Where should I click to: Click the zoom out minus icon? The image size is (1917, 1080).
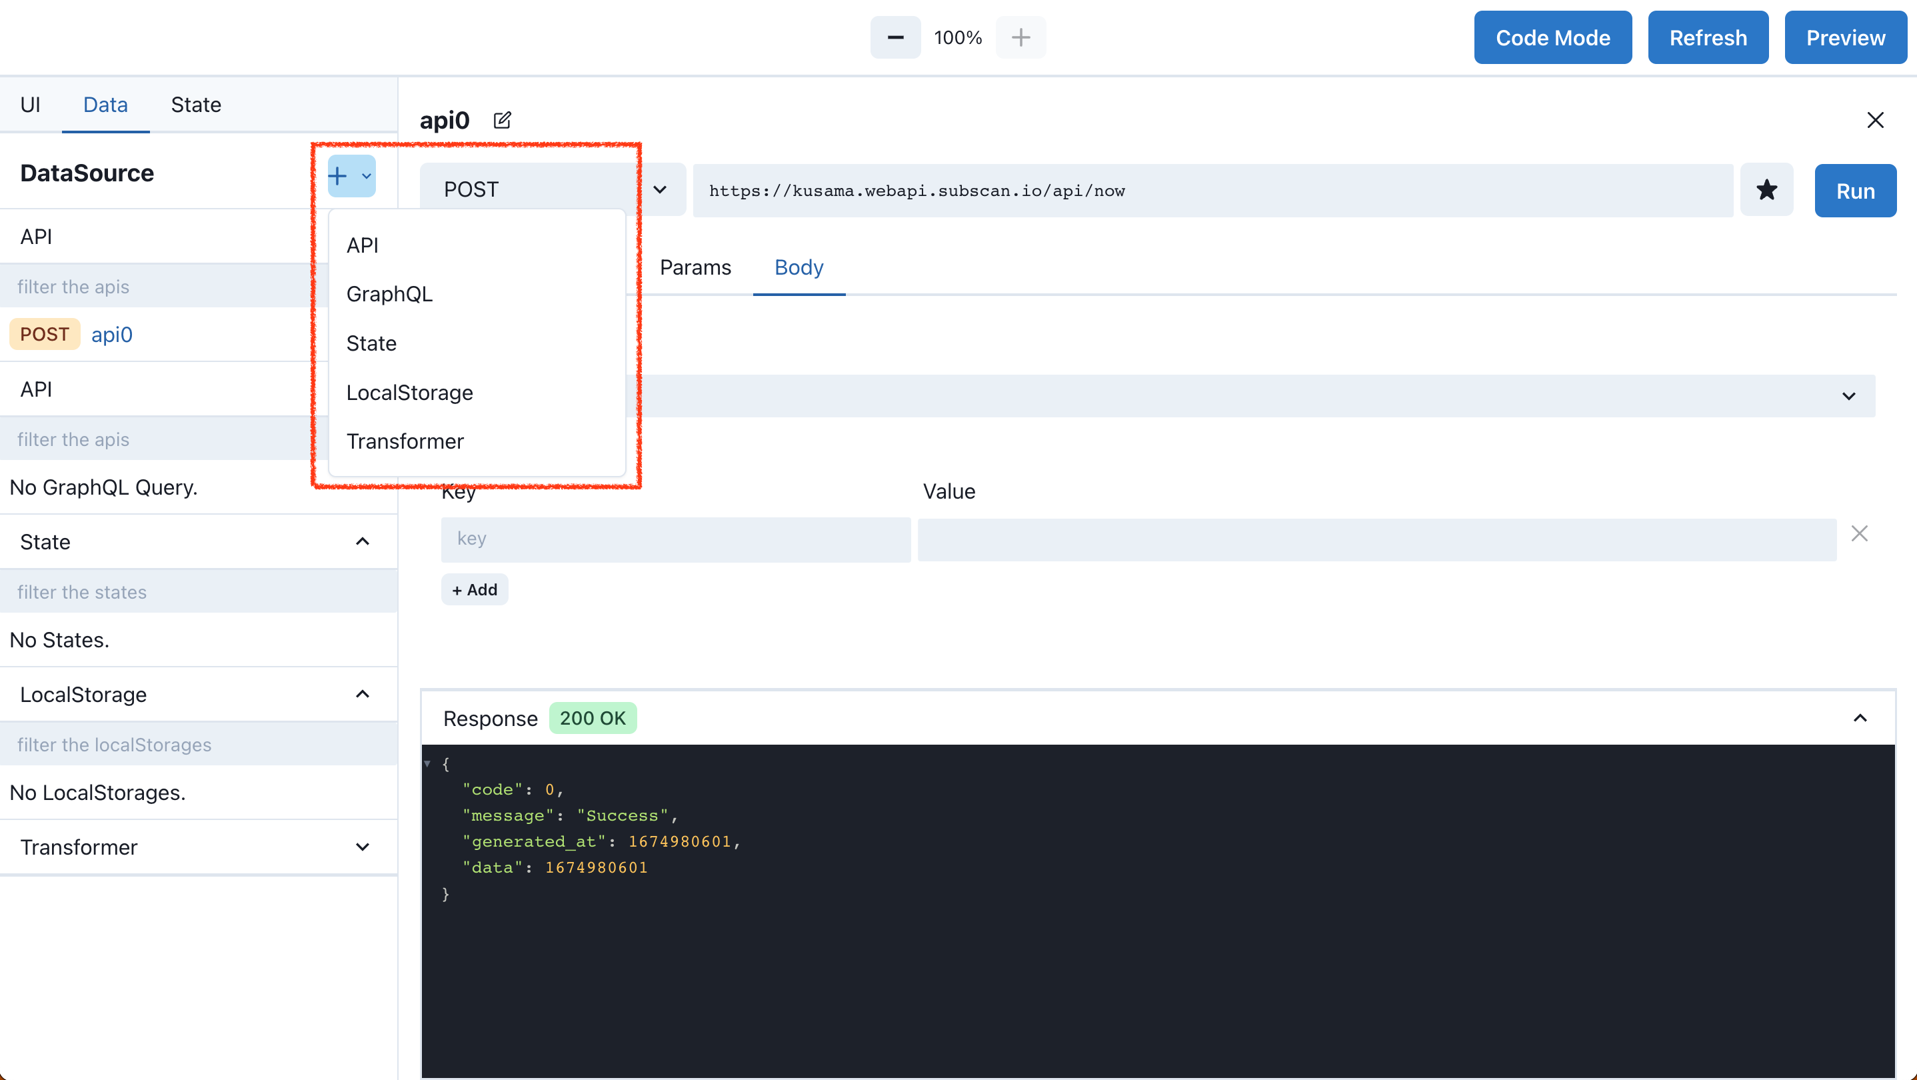895,37
